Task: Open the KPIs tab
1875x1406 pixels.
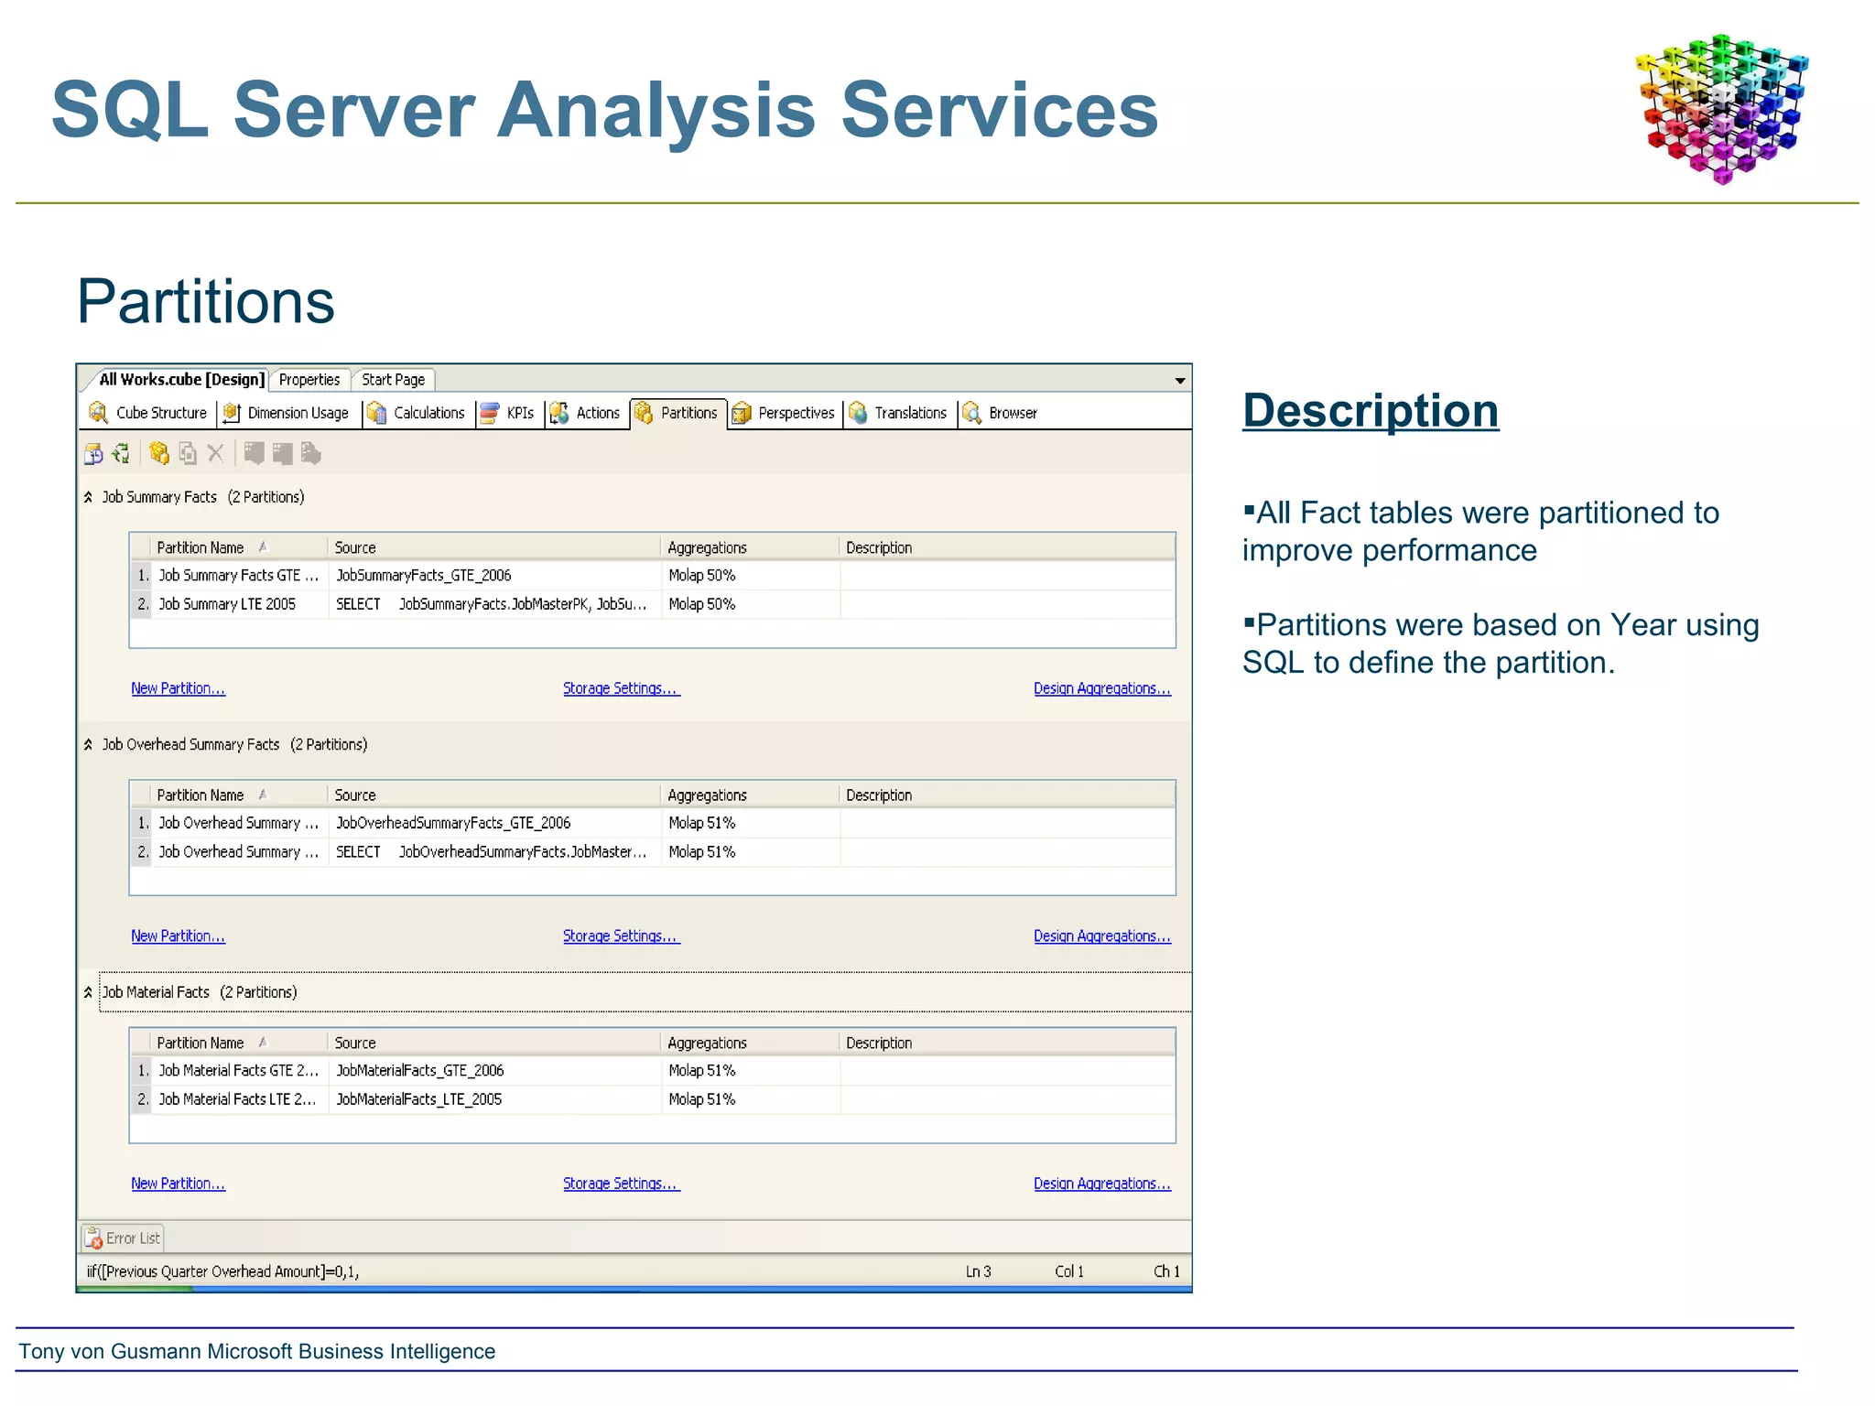Action: coord(508,413)
